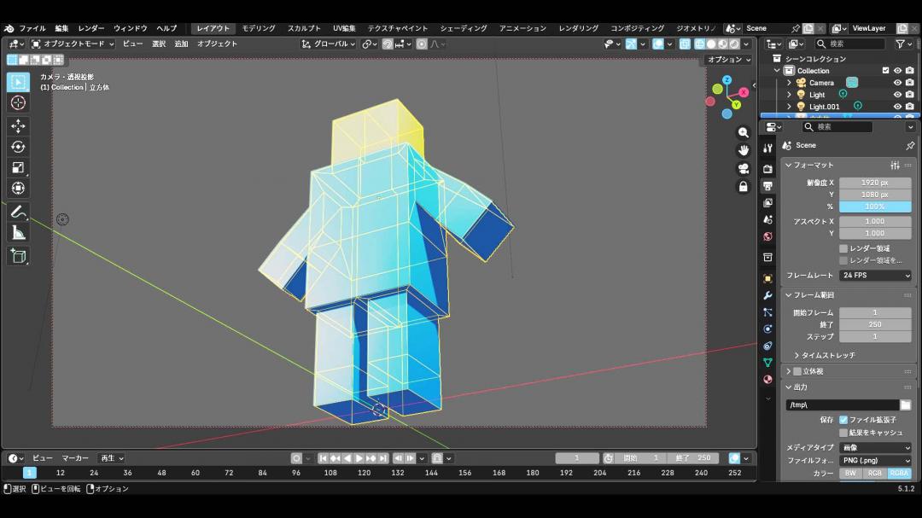Switch to the シェーディング workspace tab
This screenshot has width=922, height=518.
[x=464, y=28]
